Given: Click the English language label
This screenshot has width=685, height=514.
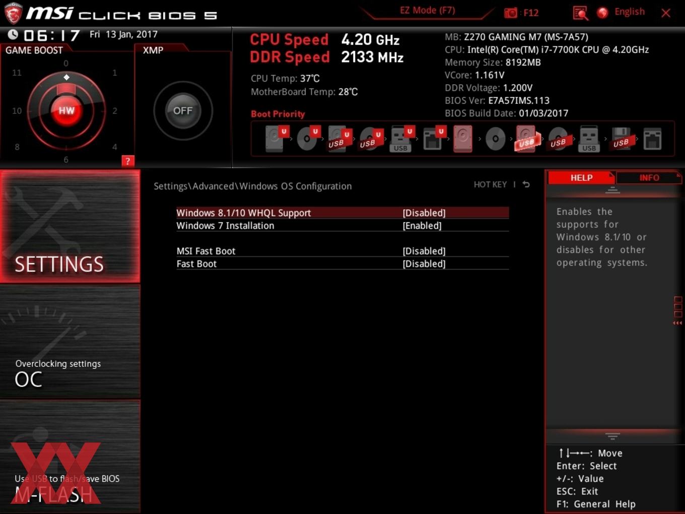Looking at the screenshot, I should click(x=630, y=12).
